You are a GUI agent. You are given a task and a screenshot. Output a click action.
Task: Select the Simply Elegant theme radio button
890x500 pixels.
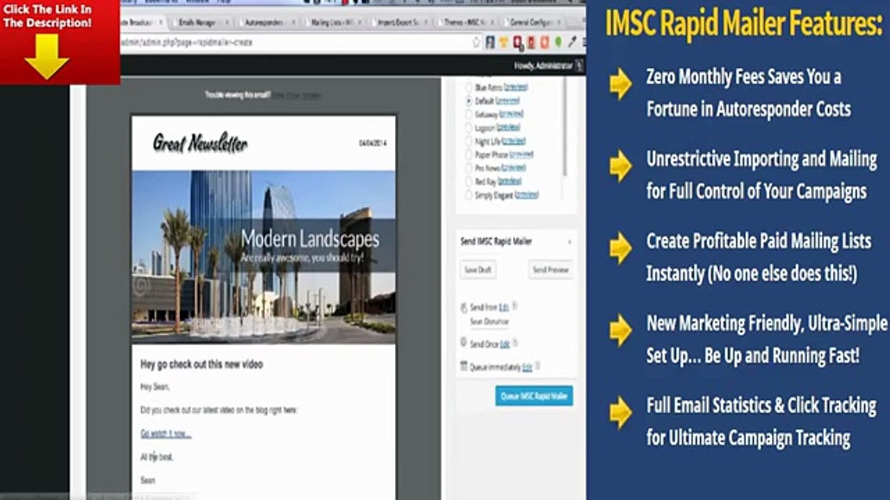pos(469,195)
